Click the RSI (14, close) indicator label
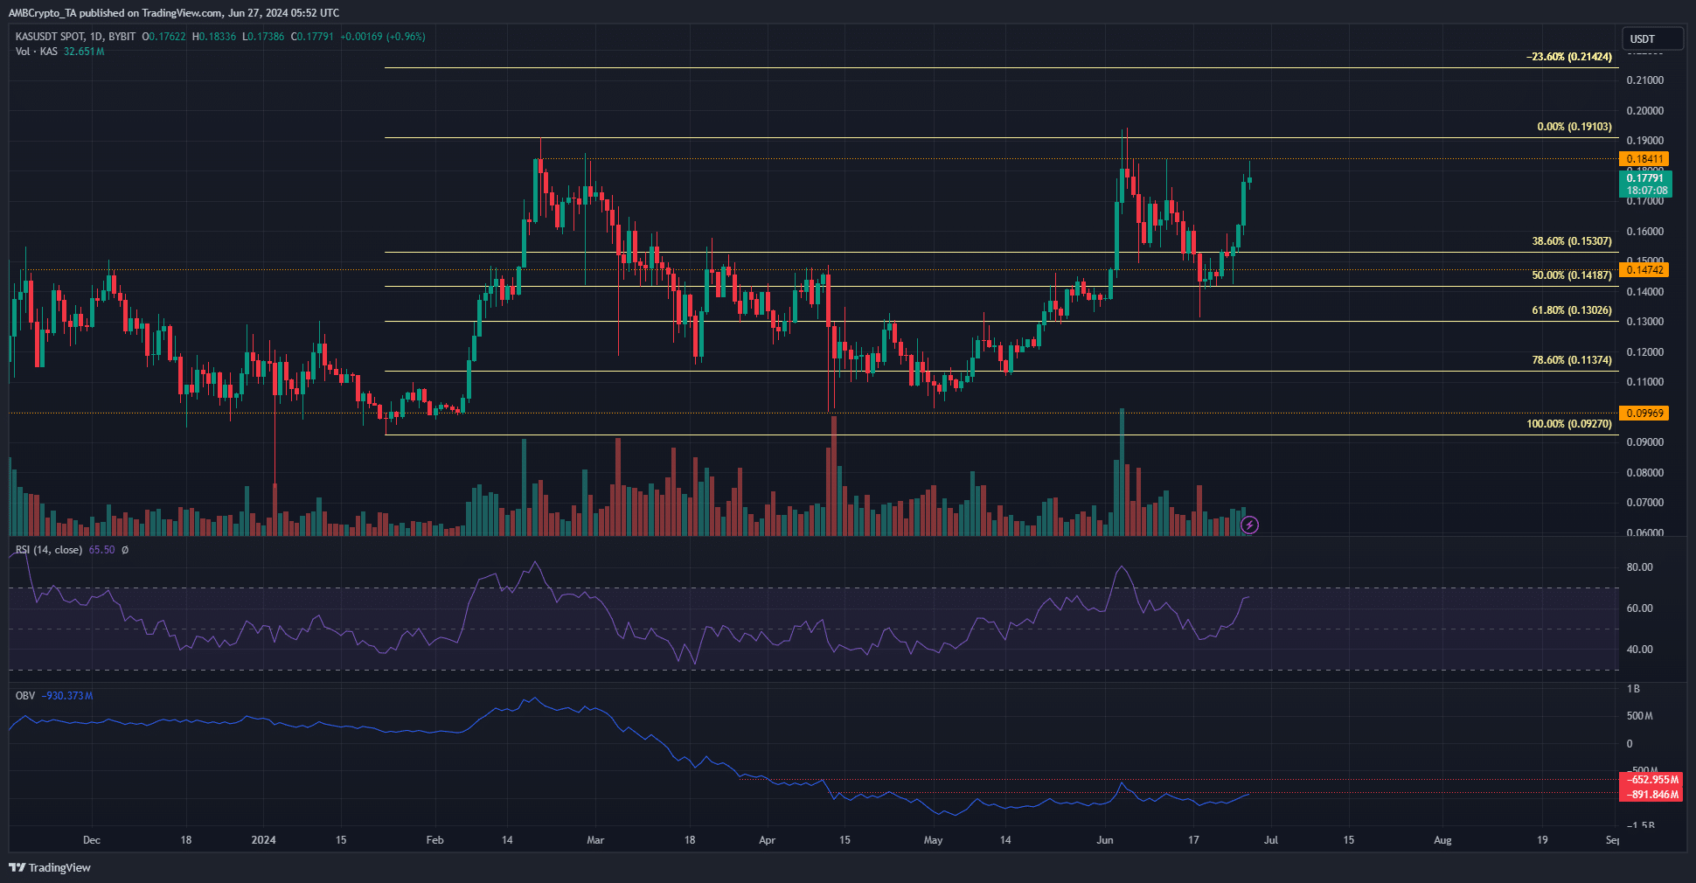This screenshot has width=1696, height=883. pos(49,550)
